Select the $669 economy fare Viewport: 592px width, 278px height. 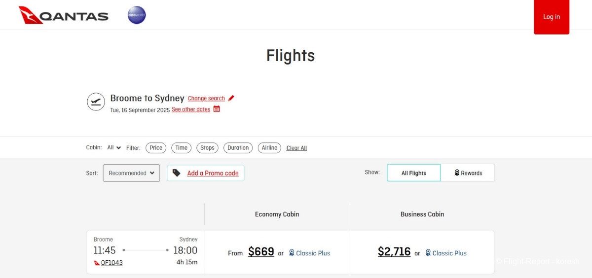tap(261, 252)
